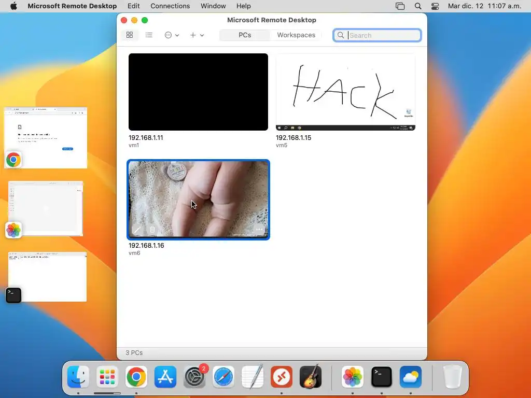
Task: Click the vm1 name text
Action: 134,145
